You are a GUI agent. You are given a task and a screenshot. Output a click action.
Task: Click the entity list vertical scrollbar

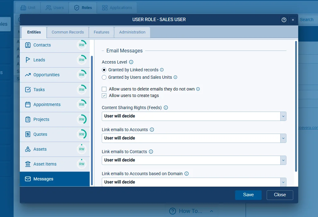point(92,121)
